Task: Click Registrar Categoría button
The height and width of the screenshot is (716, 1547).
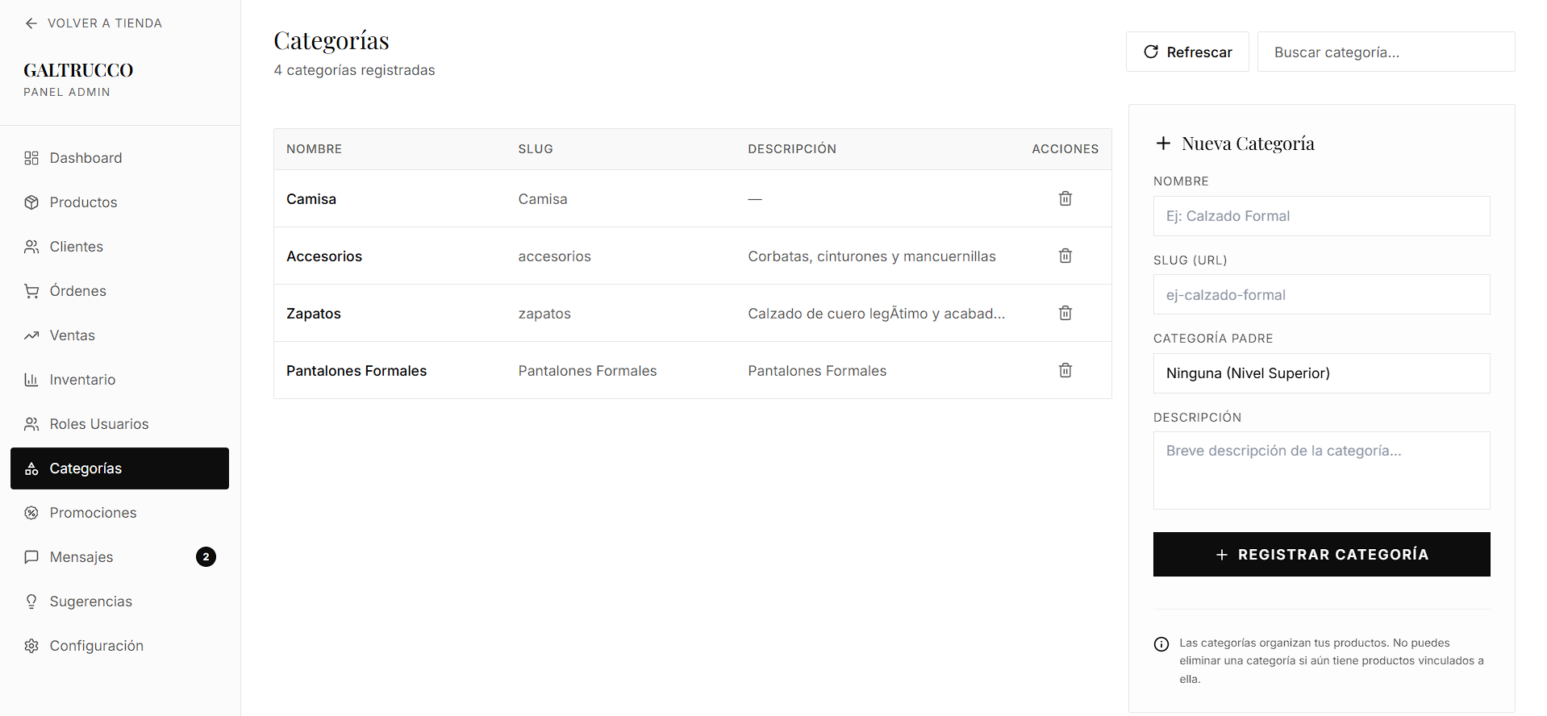Action: pos(1321,555)
